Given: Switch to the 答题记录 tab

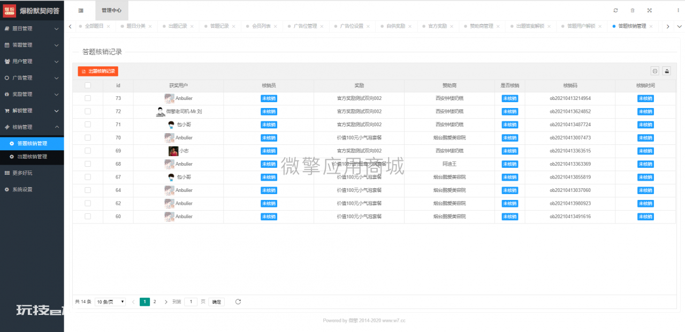Looking at the screenshot, I should point(219,26).
